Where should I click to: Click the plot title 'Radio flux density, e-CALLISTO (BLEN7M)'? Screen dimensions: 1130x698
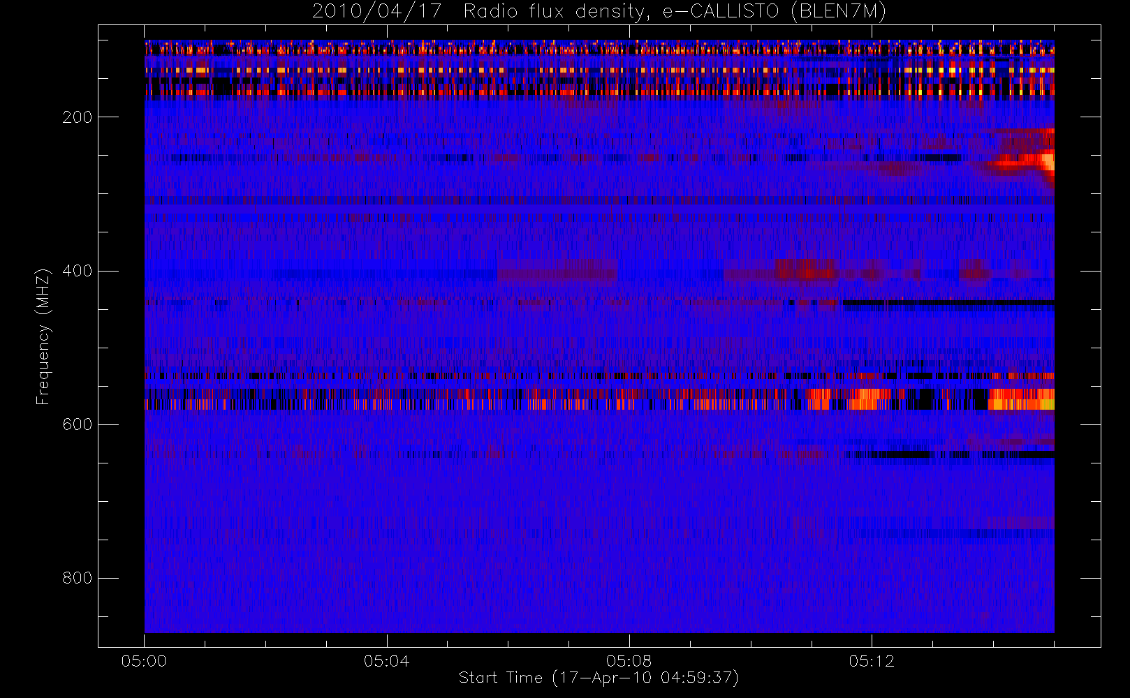click(675, 11)
